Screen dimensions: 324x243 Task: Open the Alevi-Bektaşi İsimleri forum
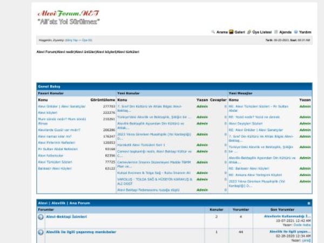[x=66, y=217]
